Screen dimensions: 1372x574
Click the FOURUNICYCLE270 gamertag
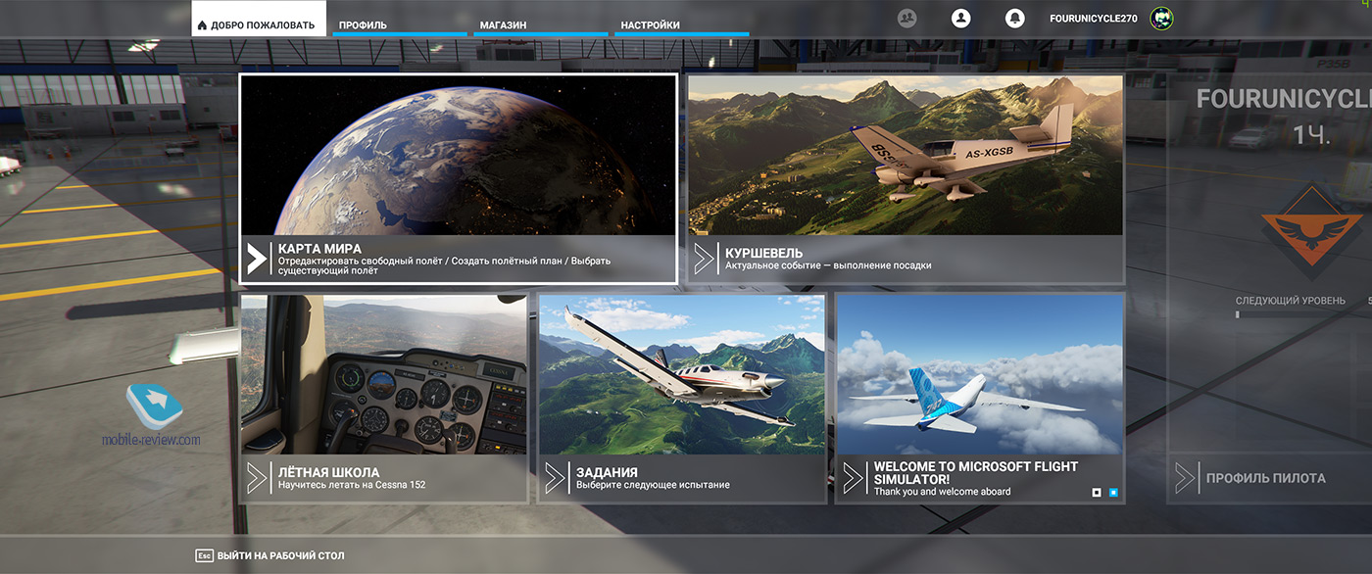click(x=1093, y=19)
